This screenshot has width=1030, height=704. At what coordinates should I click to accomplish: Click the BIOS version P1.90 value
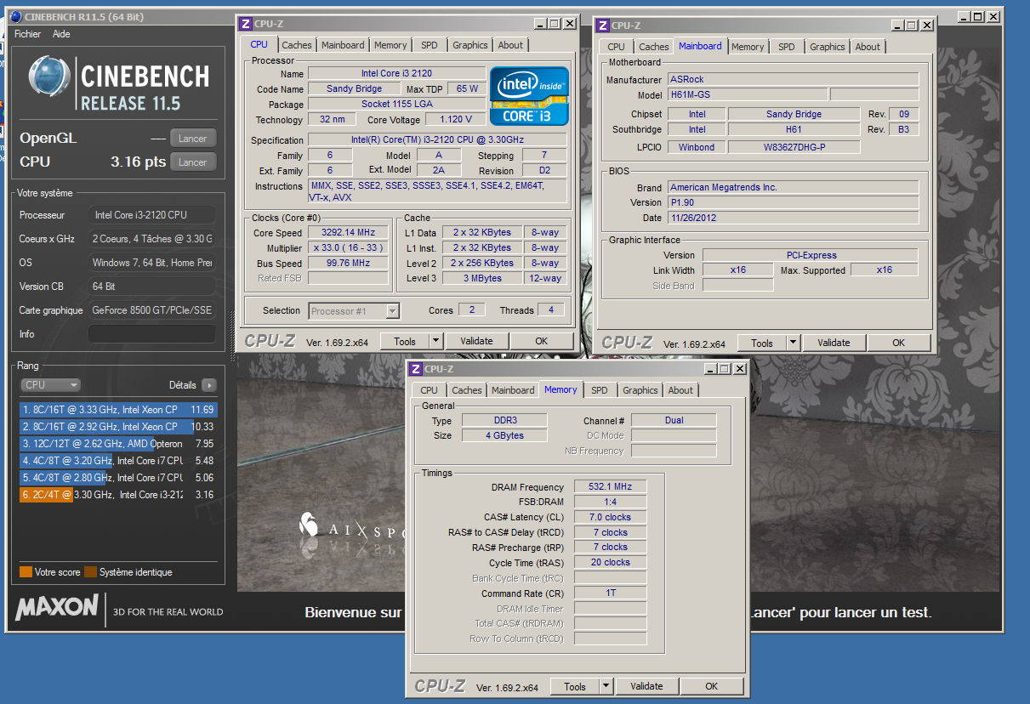click(x=793, y=202)
